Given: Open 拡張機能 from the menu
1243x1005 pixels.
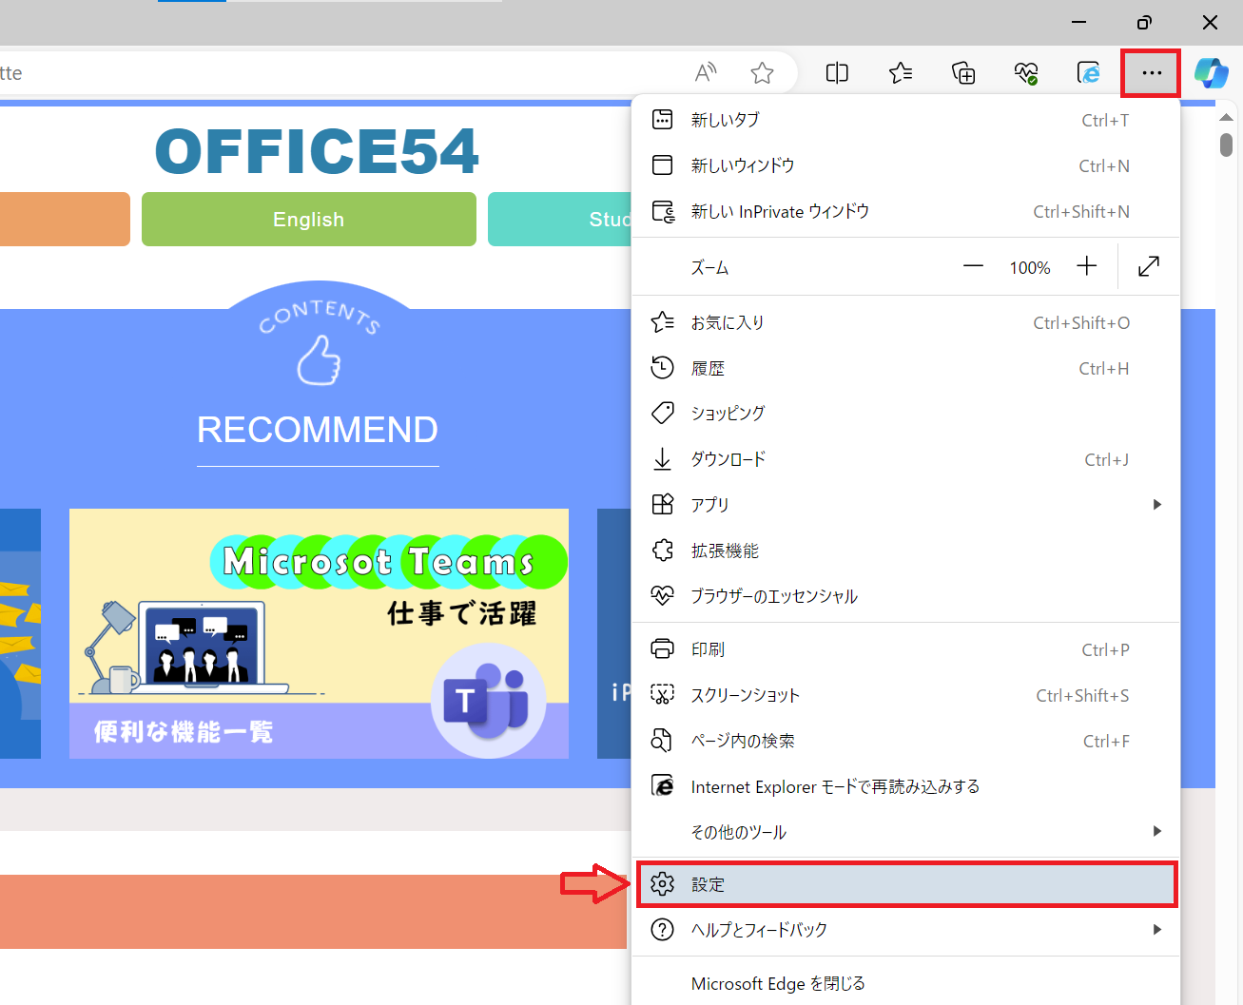Looking at the screenshot, I should tap(905, 551).
